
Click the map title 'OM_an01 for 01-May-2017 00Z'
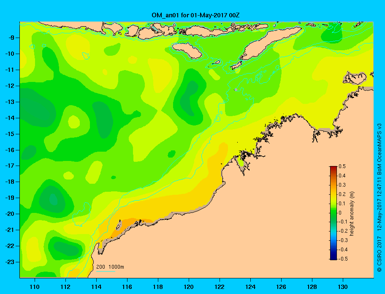coord(195,15)
